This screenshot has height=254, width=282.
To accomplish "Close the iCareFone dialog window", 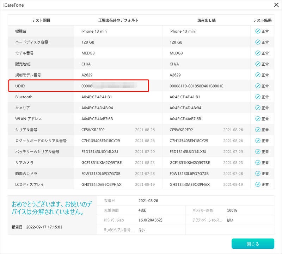I will click(276, 5).
